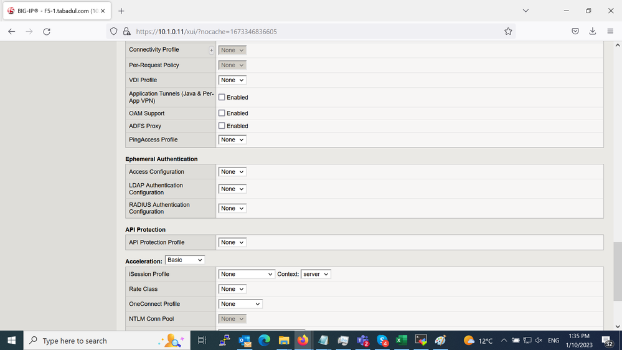The height and width of the screenshot is (350, 622).
Task: Enable ADFS Proxy checkbox
Action: point(222,126)
